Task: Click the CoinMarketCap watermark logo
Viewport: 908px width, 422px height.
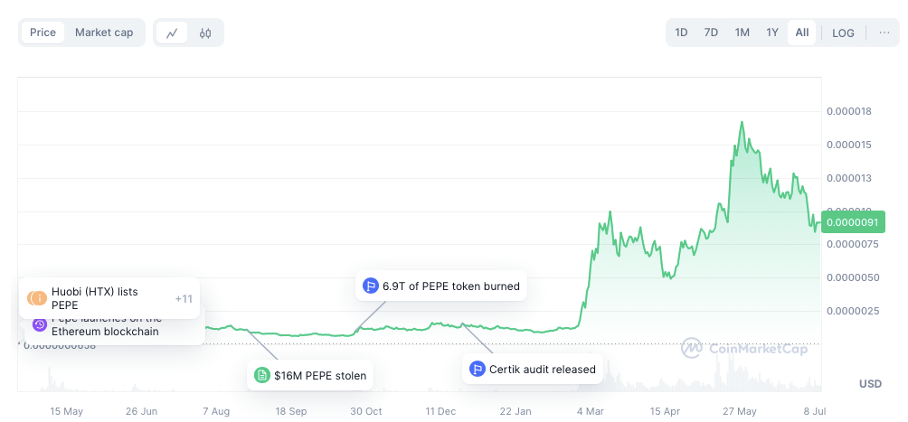Action: click(693, 348)
